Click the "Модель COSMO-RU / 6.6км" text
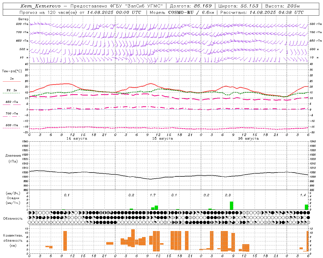This screenshot has height=258, width=323. coord(182,12)
